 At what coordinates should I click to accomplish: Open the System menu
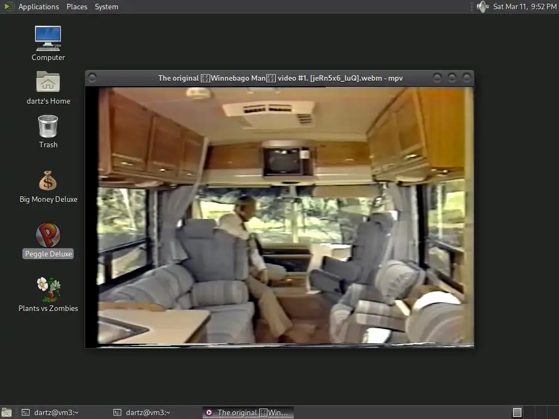point(106,7)
